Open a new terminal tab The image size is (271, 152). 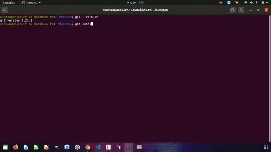pyautogui.click(x=5, y=10)
